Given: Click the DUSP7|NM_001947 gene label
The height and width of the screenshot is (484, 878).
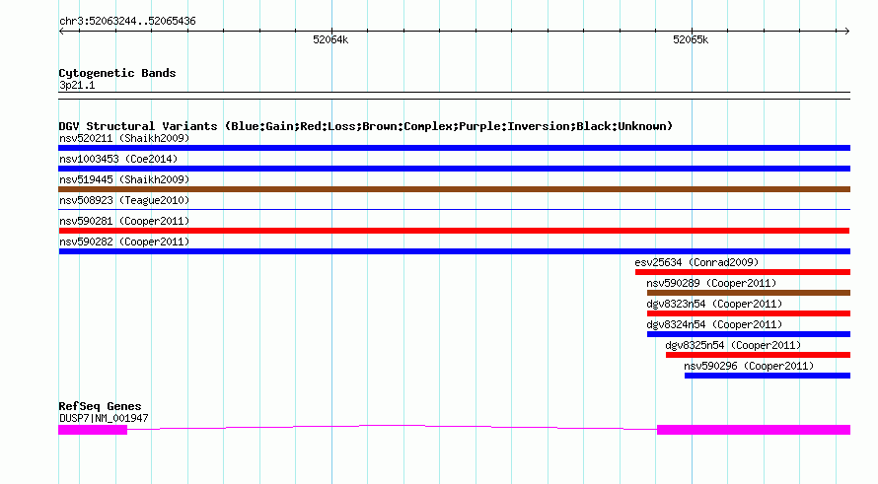Looking at the screenshot, I should (x=104, y=418).
